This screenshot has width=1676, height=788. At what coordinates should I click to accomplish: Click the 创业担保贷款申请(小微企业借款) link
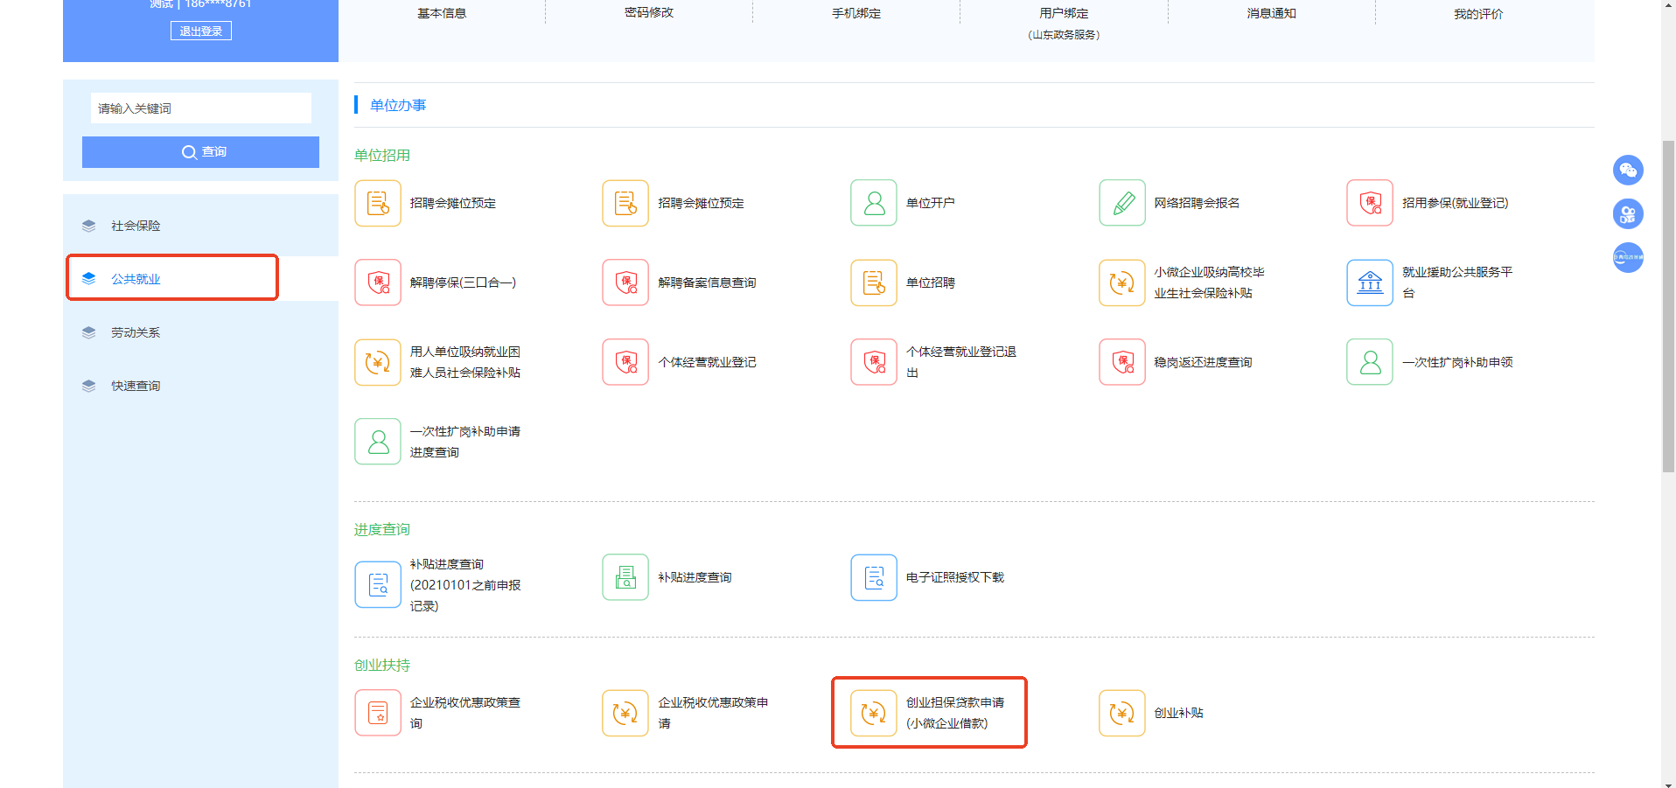point(953,713)
